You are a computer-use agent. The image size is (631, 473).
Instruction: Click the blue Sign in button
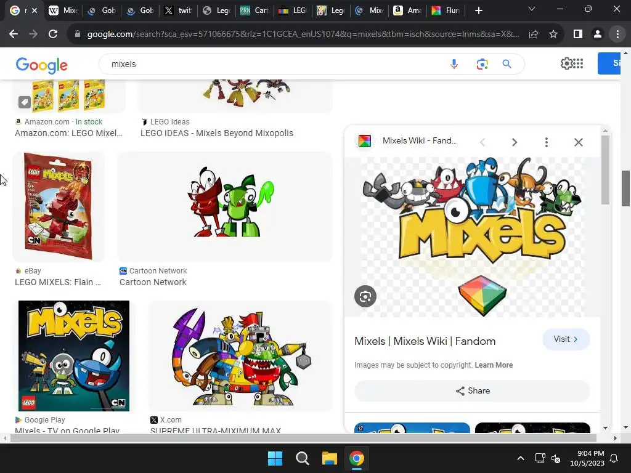[x=609, y=63]
